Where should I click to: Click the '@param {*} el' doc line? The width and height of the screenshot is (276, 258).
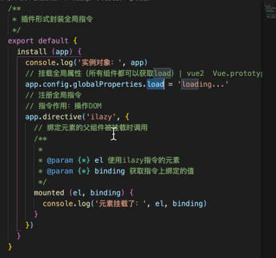tap(109, 160)
